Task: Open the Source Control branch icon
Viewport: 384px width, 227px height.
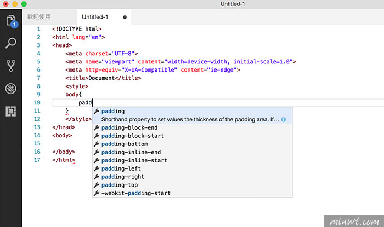Action: coord(11,66)
